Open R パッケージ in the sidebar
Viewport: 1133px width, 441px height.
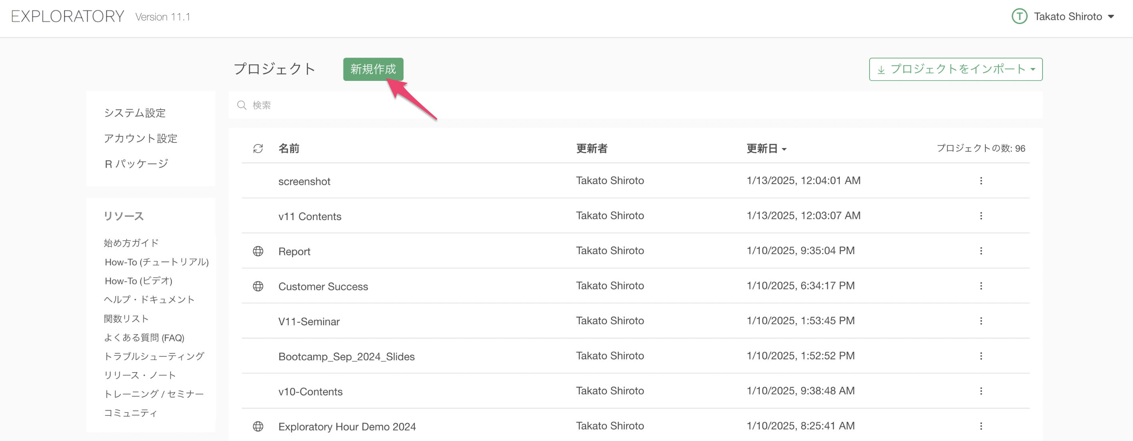pyautogui.click(x=137, y=164)
